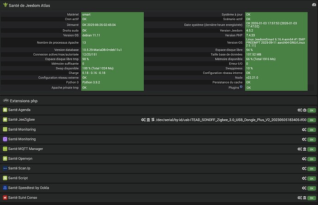318x205 pixels.
Task: Click OK status badge on Santé JeeZigbee
Action: click(x=312, y=120)
